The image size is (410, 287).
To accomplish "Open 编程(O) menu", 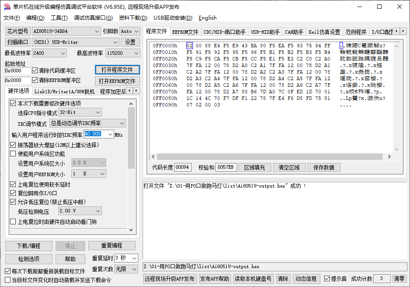I will pos(35,18).
